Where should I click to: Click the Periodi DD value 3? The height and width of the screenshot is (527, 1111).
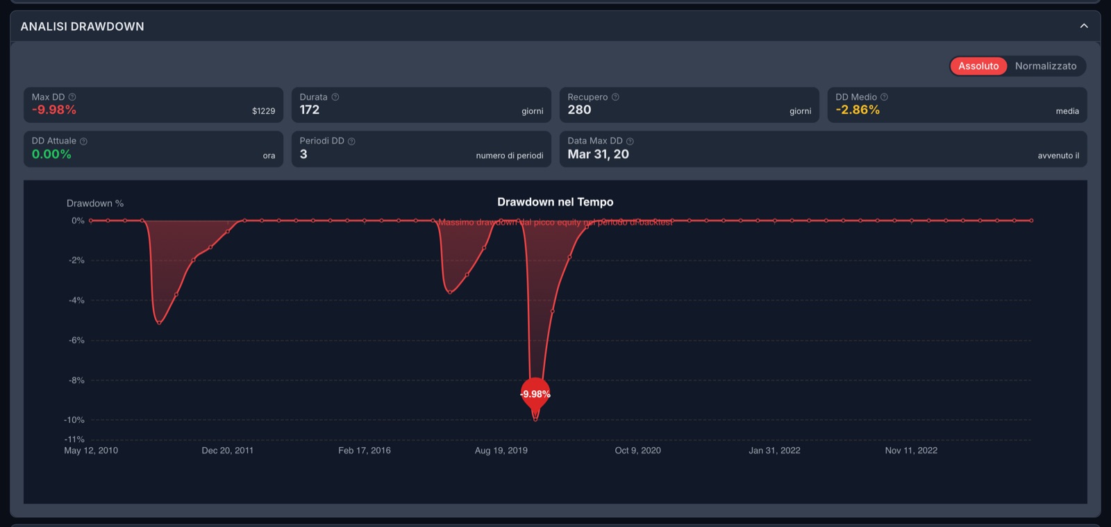pos(303,154)
